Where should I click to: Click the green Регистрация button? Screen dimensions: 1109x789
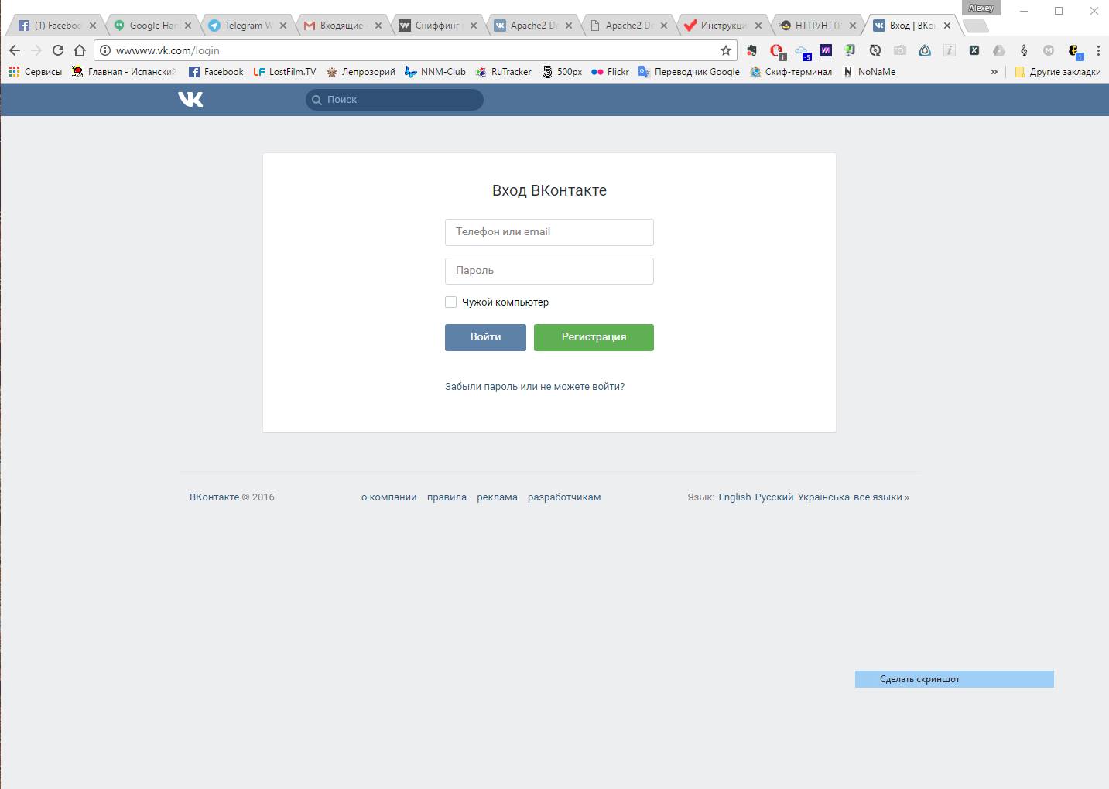point(594,337)
